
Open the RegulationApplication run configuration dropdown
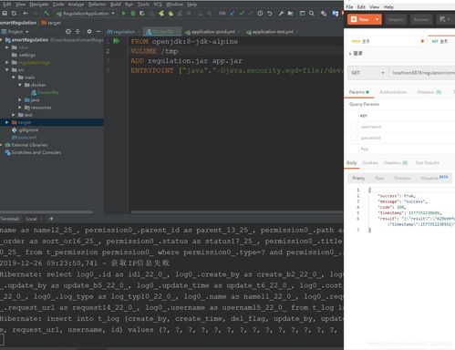click(86, 14)
